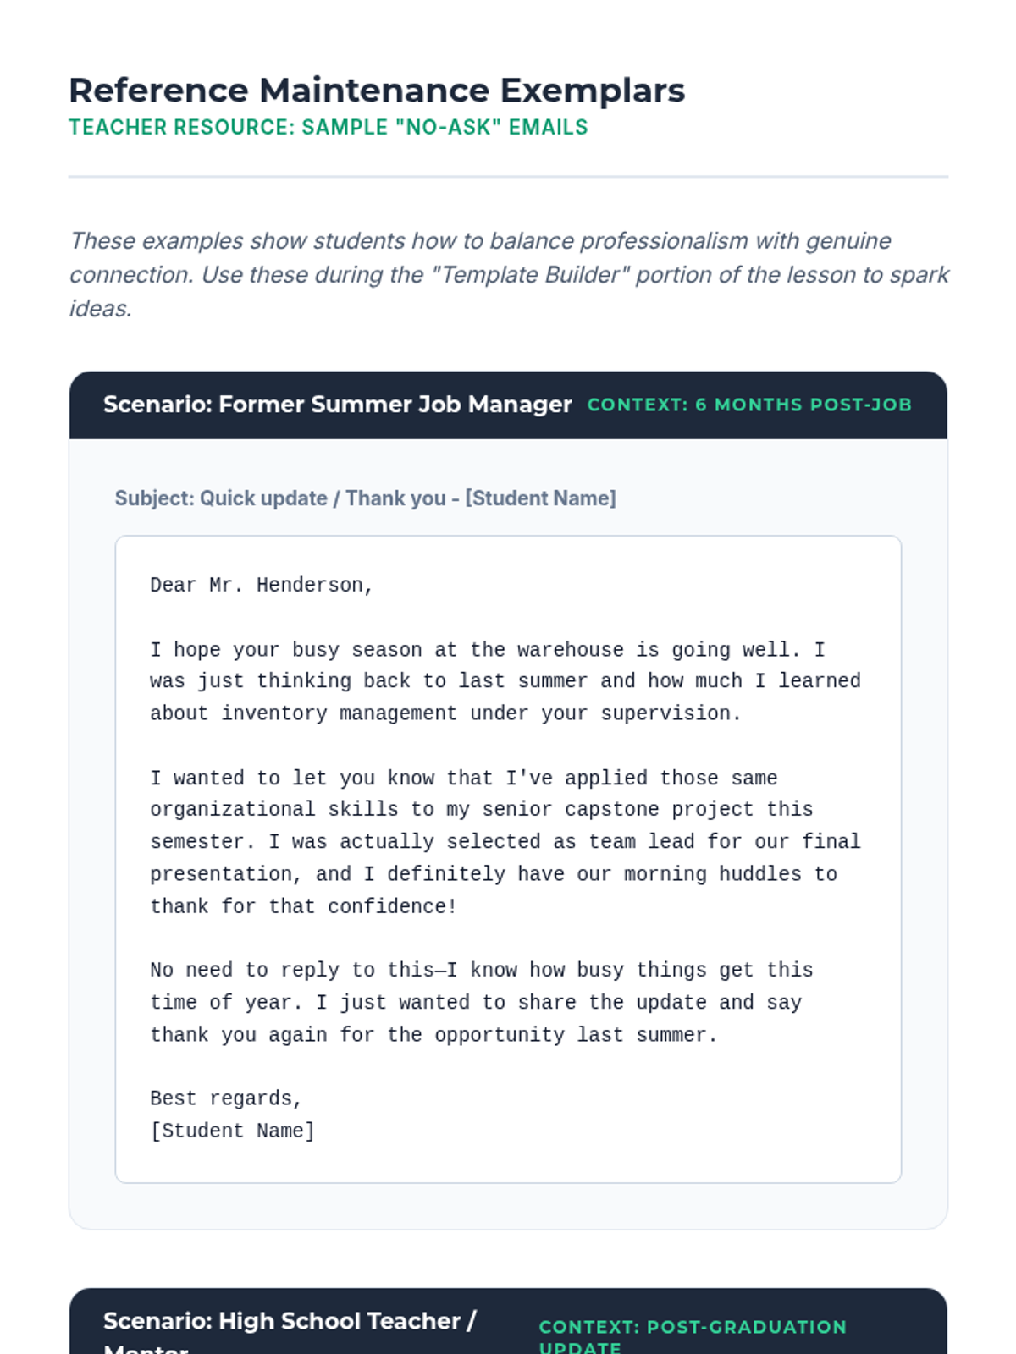Click the [Student Name] signature placeholder
Screen dimensions: 1016x1354
[232, 1131]
